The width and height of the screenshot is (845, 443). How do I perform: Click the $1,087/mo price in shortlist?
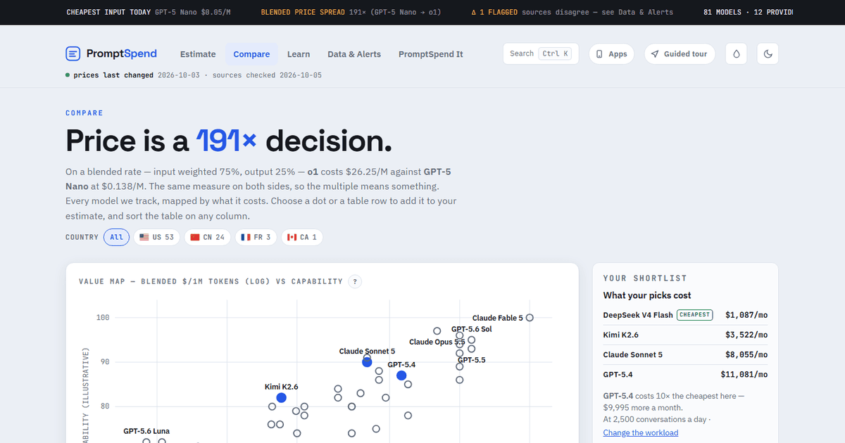tap(746, 315)
